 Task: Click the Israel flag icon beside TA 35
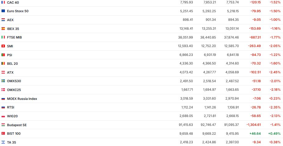coord(3,142)
